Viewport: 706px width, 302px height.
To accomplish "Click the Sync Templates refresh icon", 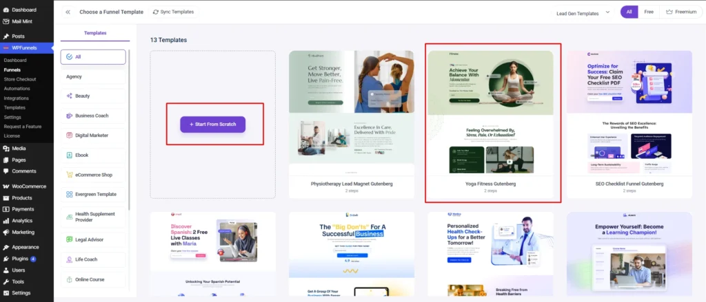I will [156, 12].
